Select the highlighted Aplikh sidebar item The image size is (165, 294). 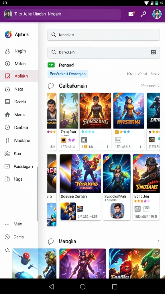coord(19,76)
